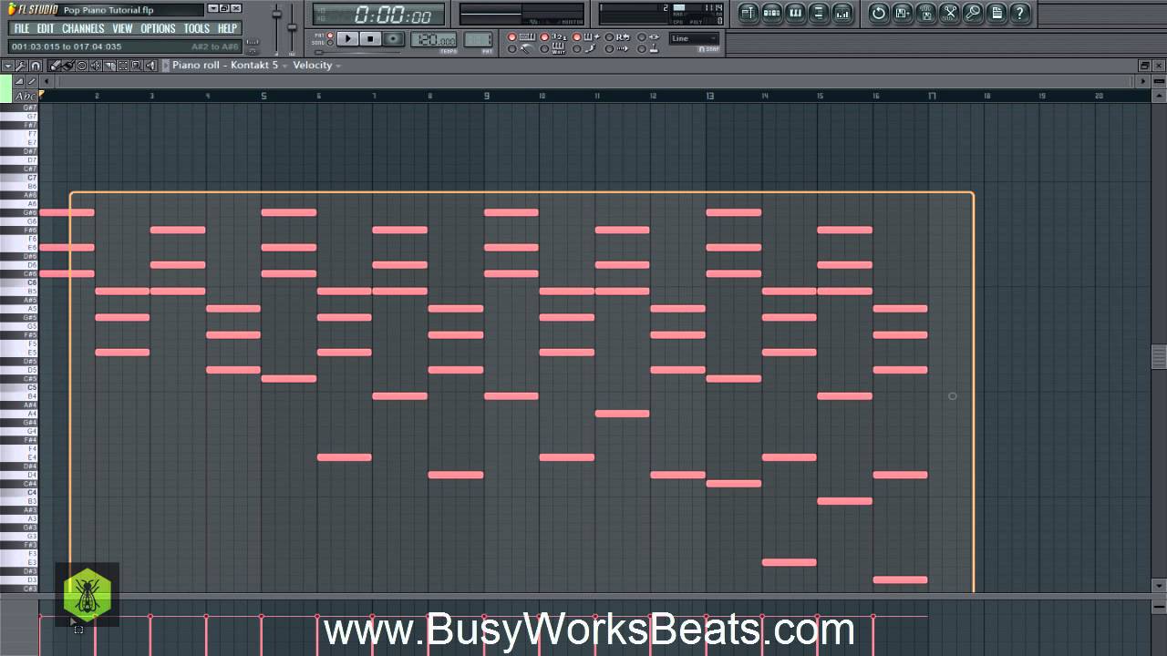Open the TOOLS menu
Screen dimensions: 1167x656
click(197, 28)
